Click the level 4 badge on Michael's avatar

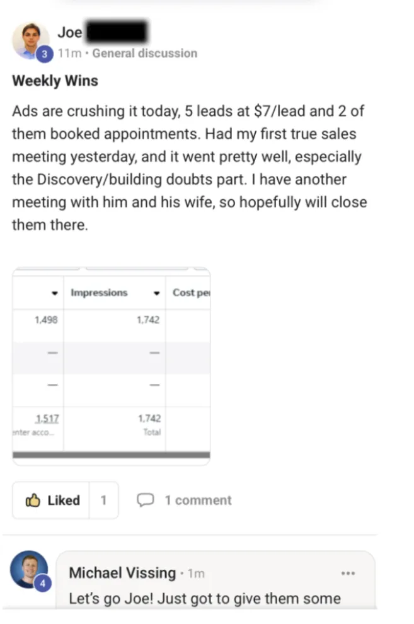coord(42,584)
